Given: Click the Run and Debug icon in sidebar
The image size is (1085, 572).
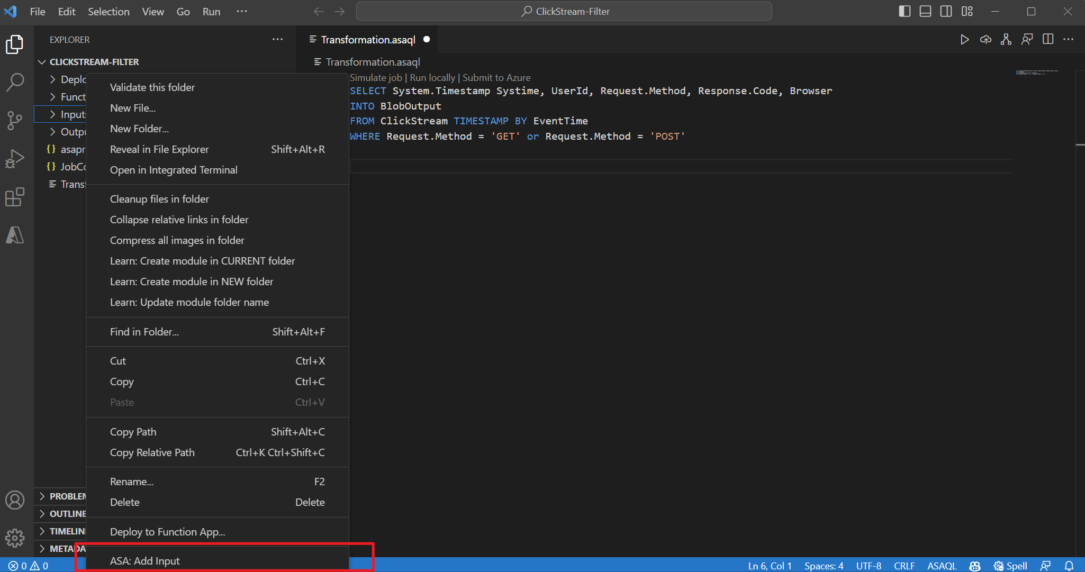Looking at the screenshot, I should click(16, 159).
